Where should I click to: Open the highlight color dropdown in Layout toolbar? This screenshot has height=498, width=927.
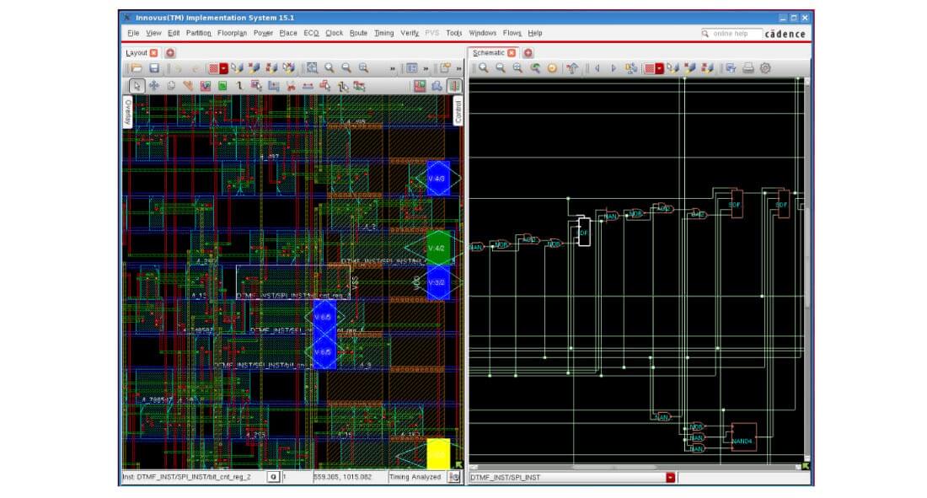point(223,68)
